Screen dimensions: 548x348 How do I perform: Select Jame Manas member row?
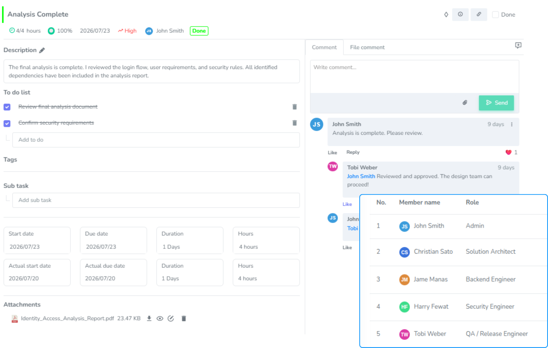[458, 280]
